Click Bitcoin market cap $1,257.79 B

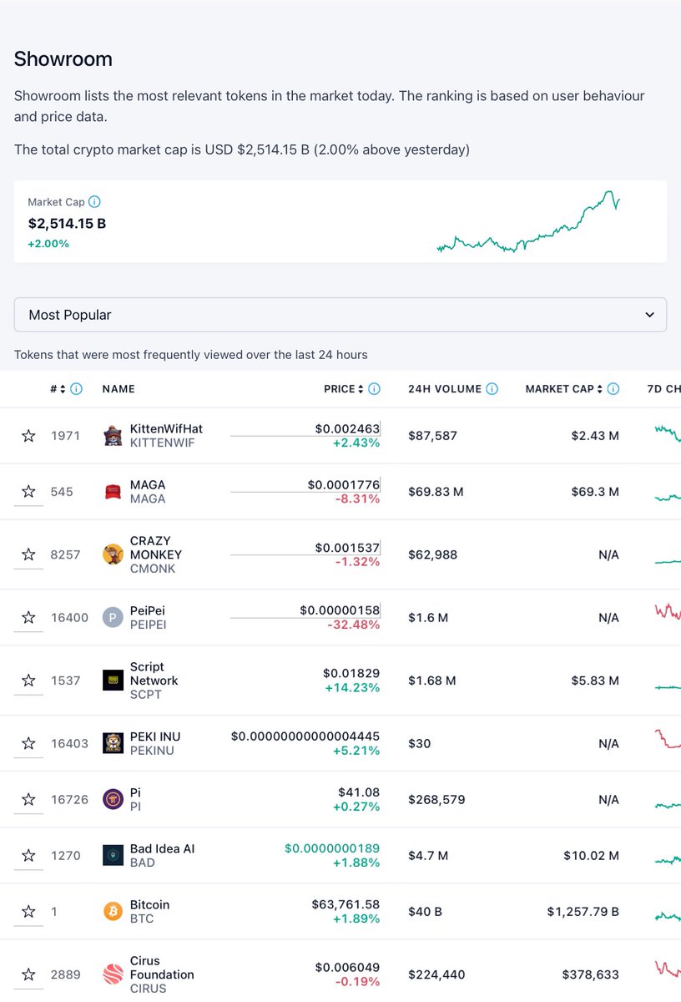coord(583,911)
